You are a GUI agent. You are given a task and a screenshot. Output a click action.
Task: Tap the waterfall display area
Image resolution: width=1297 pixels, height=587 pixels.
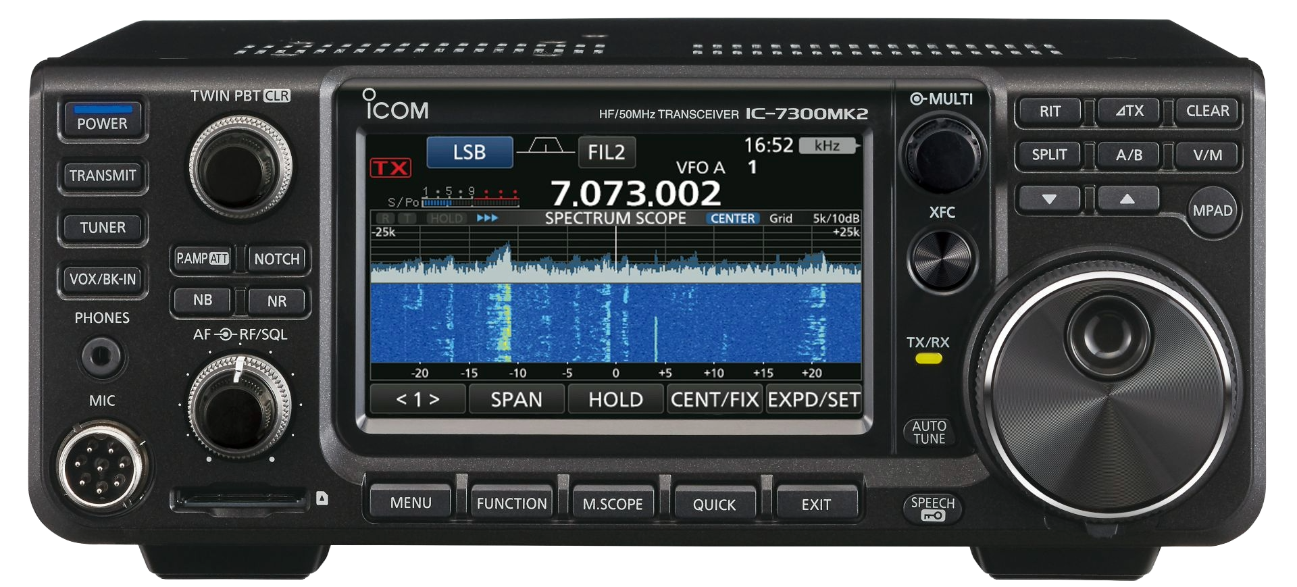tap(615, 323)
